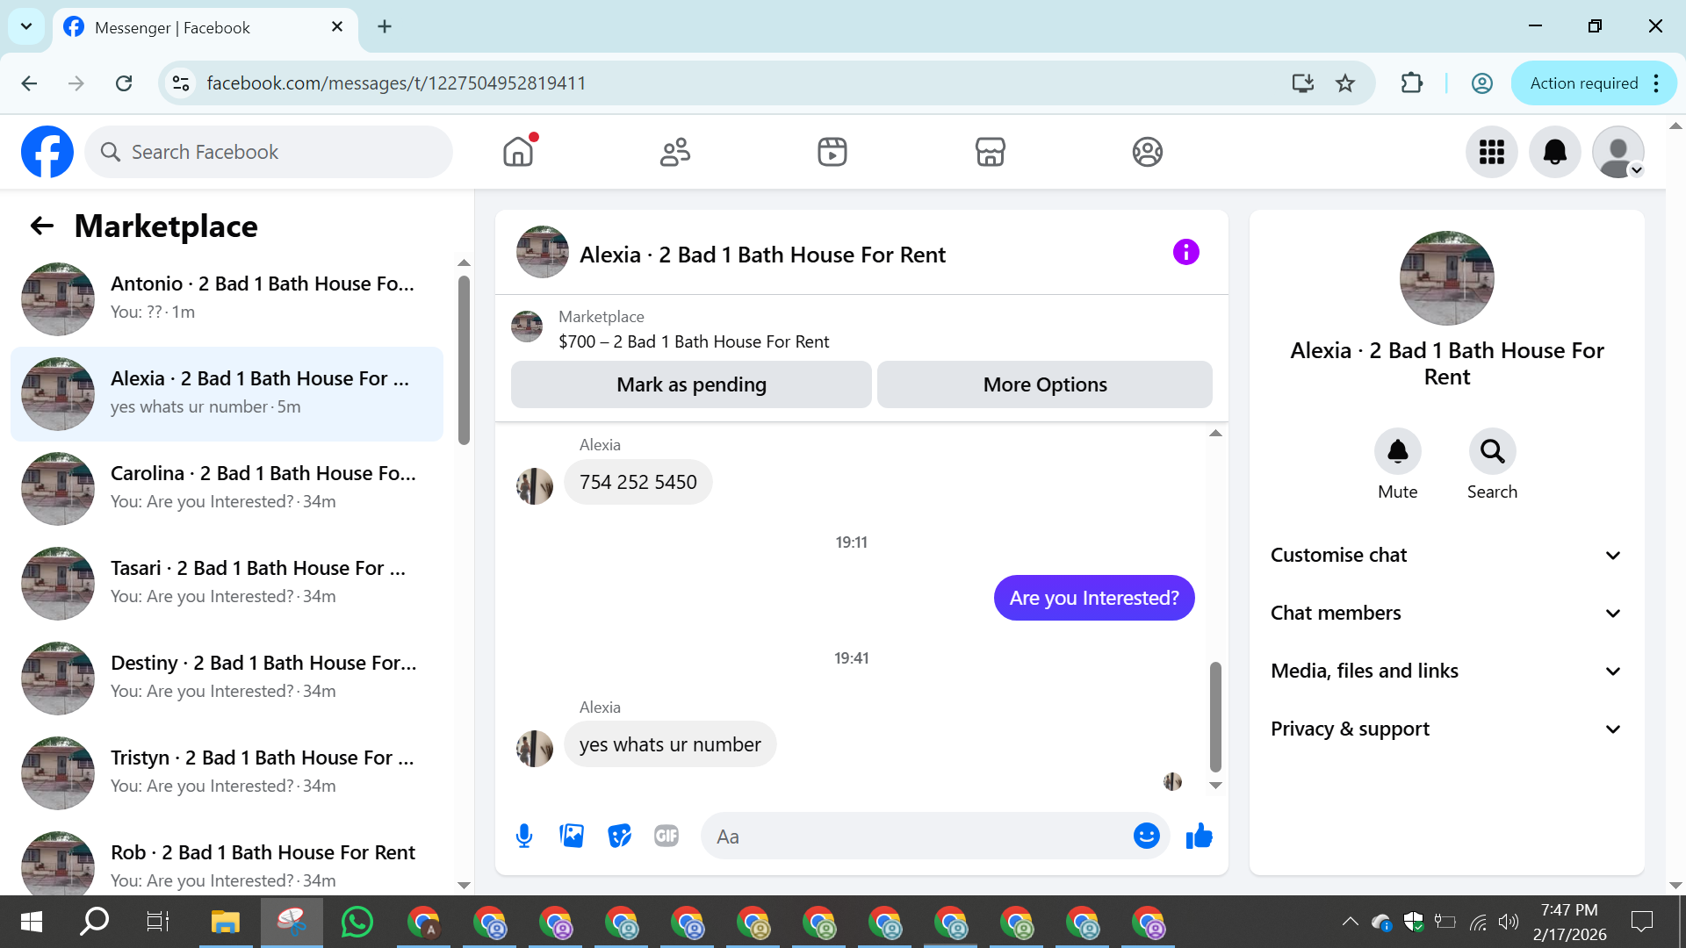Open the Facebook menu grid
Viewport: 1686px width, 948px height.
(1491, 152)
